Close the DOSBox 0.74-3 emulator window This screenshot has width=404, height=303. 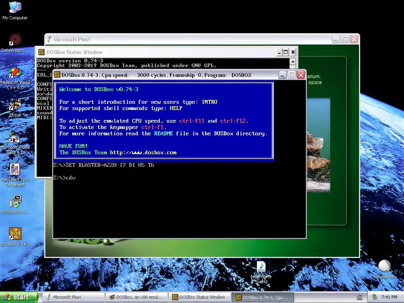point(301,75)
